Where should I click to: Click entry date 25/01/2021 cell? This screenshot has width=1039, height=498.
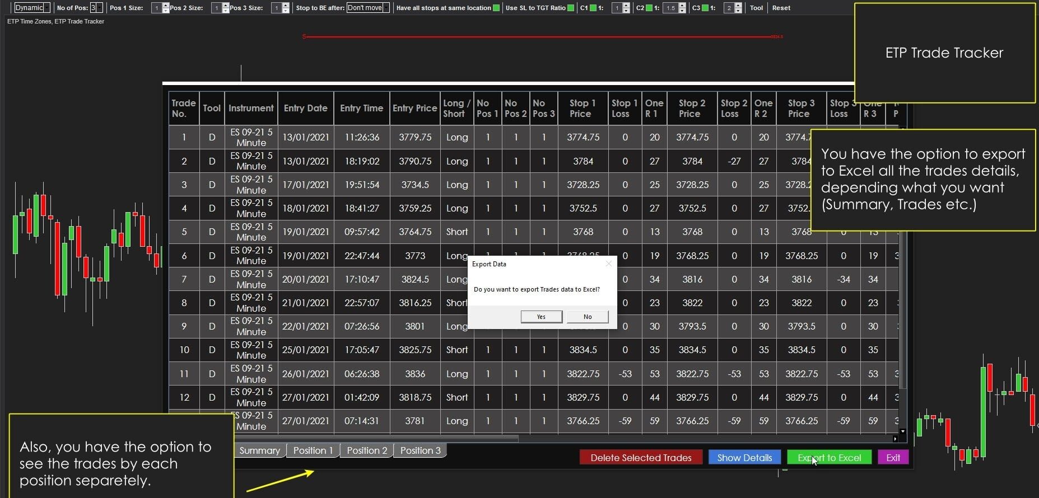[x=305, y=350]
